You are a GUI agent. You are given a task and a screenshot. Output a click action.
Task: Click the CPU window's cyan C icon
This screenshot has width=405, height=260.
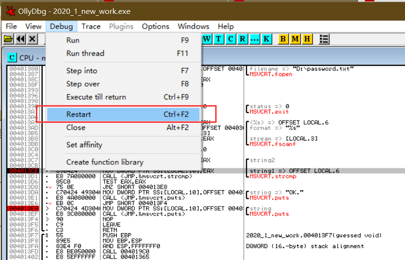coord(12,57)
